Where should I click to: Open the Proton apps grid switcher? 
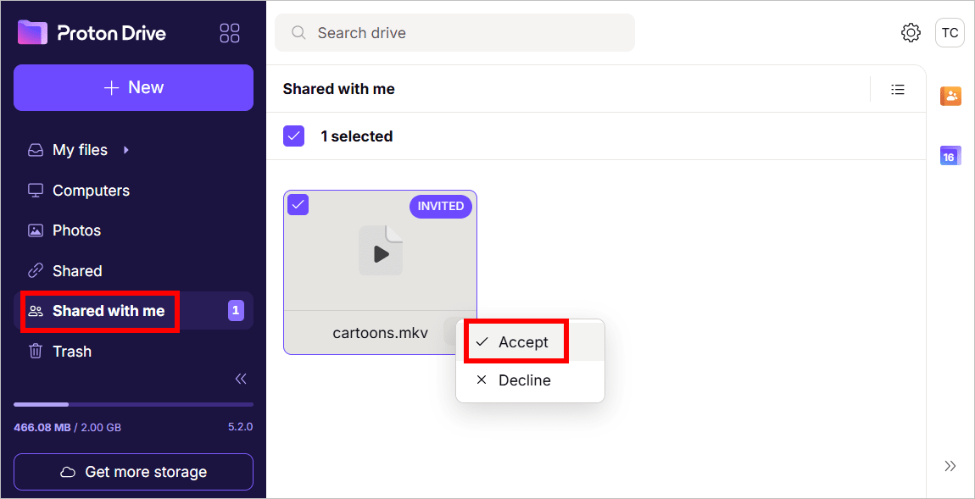[230, 33]
